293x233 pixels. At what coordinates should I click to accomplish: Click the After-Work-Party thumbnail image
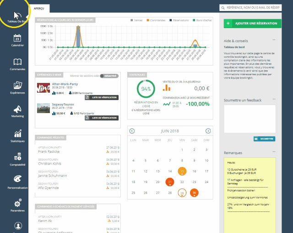coord(43,88)
